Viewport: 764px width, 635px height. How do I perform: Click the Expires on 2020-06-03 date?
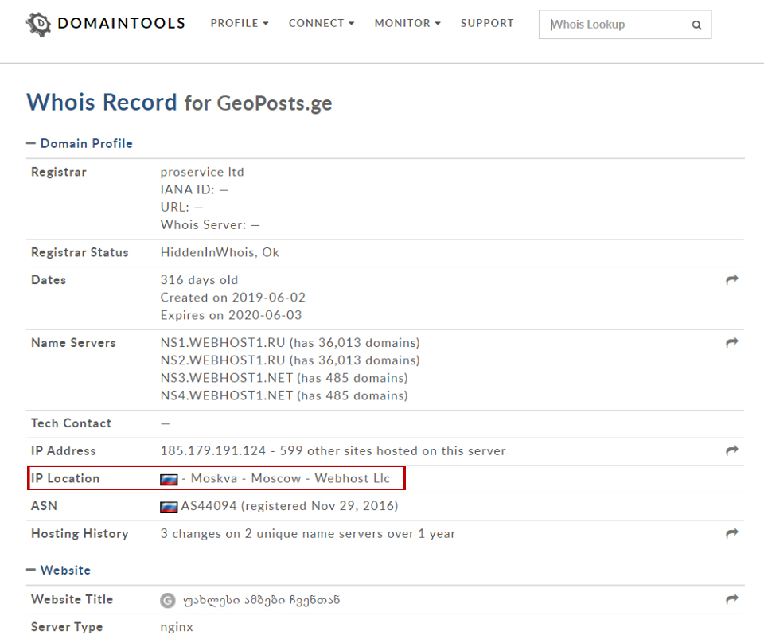pyautogui.click(x=231, y=315)
